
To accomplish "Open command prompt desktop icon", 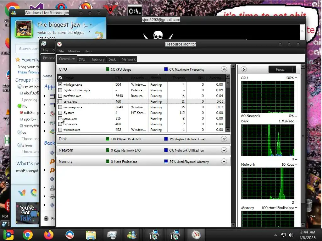I will (135, 11).
